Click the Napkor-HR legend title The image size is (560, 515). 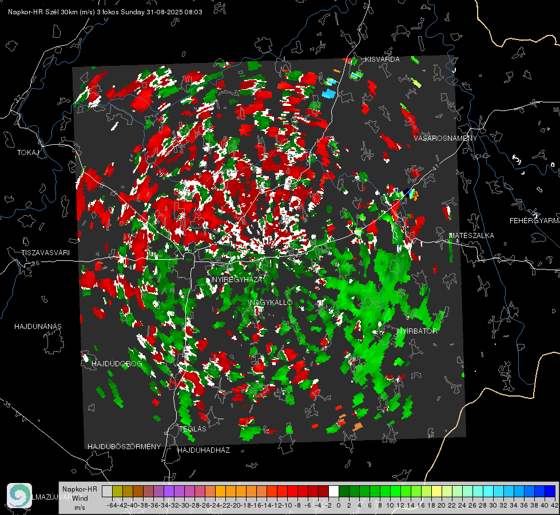click(80, 489)
